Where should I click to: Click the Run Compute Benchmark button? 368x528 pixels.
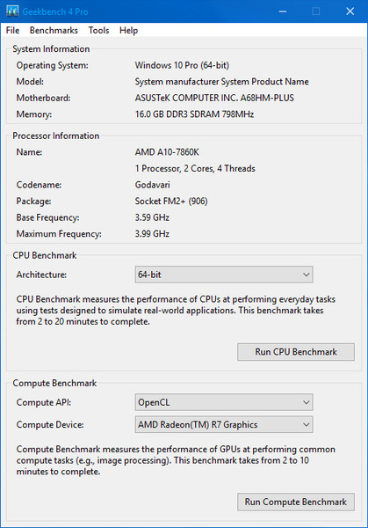pyautogui.click(x=296, y=502)
